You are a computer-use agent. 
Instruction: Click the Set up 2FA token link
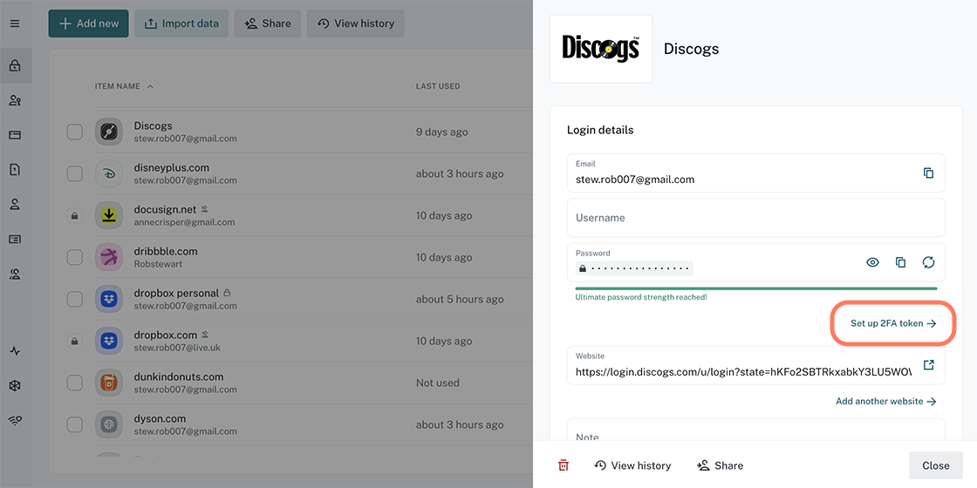pos(893,323)
